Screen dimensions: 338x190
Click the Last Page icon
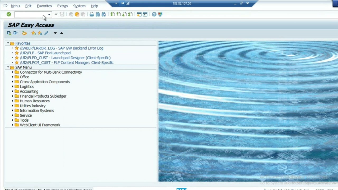(x=130, y=14)
